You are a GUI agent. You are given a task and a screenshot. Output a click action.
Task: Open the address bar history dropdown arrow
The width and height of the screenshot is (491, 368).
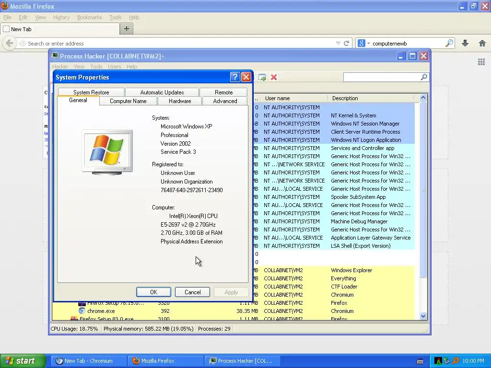338,43
